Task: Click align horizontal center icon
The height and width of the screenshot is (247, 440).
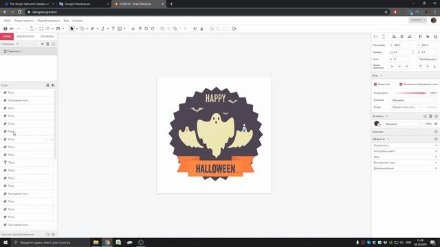Action: (x=401, y=36)
